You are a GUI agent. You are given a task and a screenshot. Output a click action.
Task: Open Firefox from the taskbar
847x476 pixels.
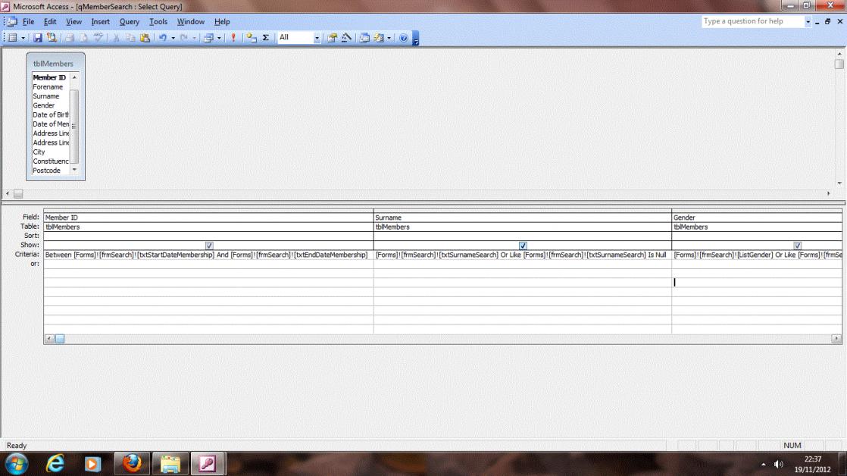pyautogui.click(x=133, y=464)
